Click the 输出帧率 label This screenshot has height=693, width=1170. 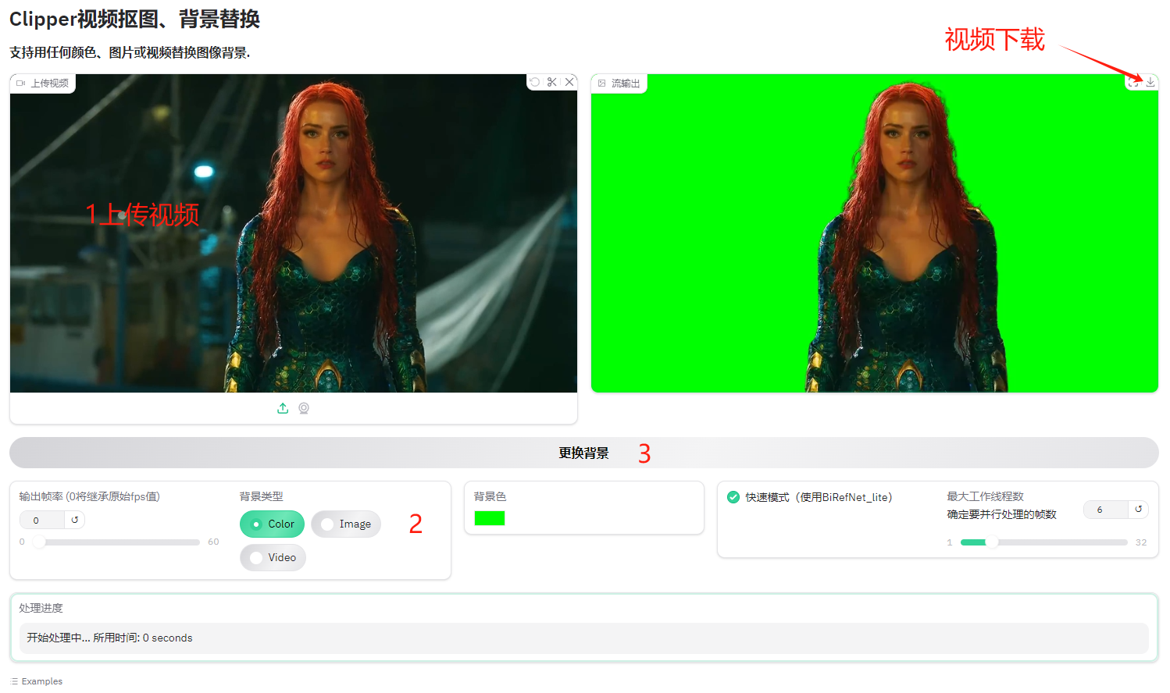(89, 496)
